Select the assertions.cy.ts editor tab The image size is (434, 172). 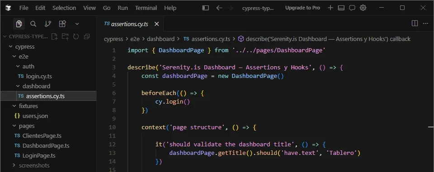130,24
